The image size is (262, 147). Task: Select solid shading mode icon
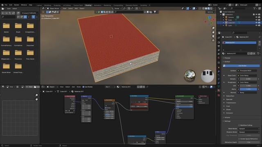[206, 8]
